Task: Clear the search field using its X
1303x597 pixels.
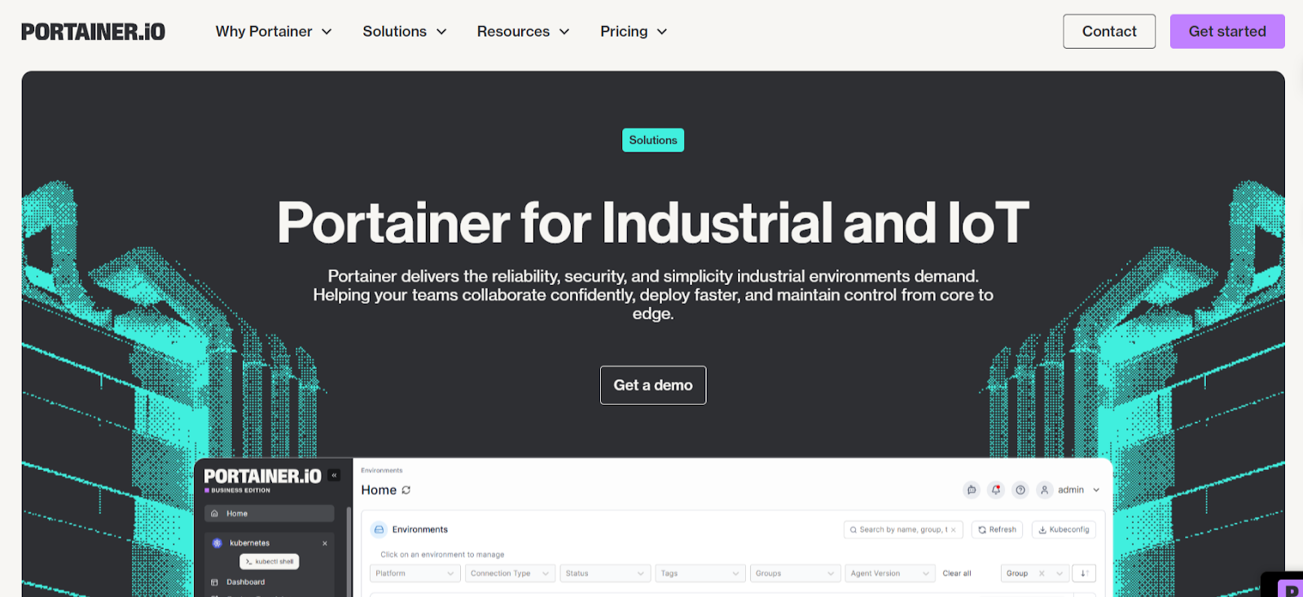Action: (x=954, y=530)
